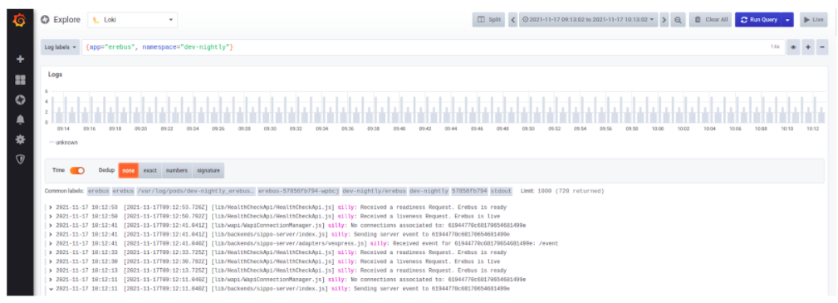Start Live log streaming
Screen dimensions: 838x303
(x=813, y=20)
